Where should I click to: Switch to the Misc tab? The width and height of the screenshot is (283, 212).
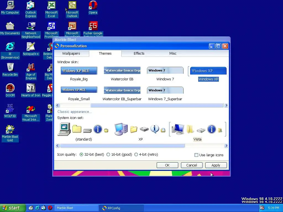173,53
